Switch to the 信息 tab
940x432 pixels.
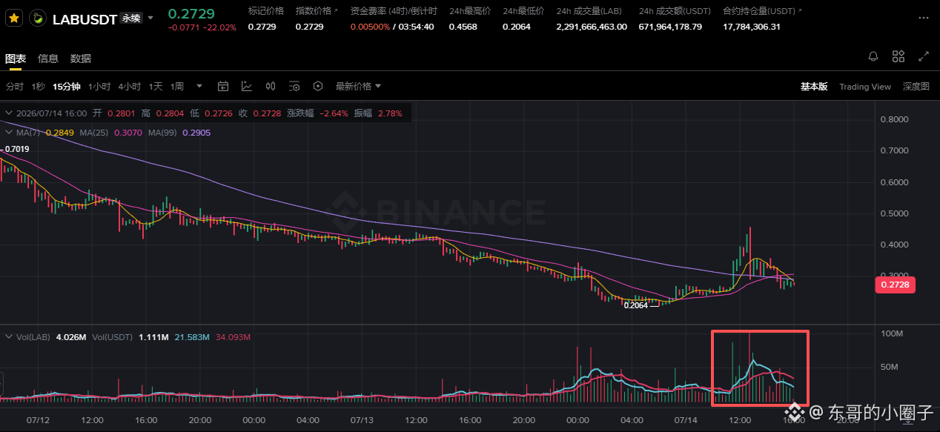click(48, 59)
